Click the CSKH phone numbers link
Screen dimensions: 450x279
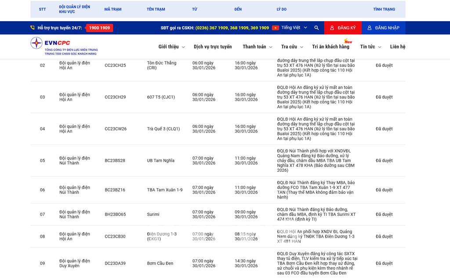click(232, 28)
